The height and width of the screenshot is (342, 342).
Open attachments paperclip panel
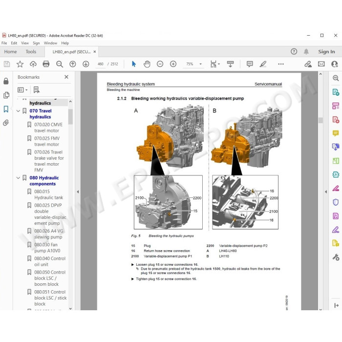coord(6,123)
